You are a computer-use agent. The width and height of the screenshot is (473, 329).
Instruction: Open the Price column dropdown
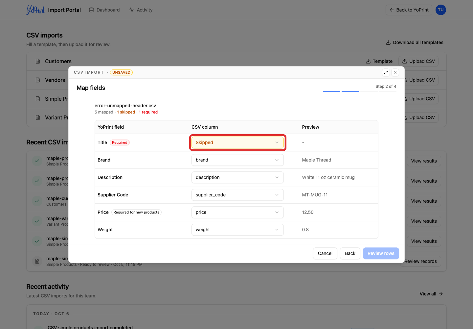[x=237, y=212]
